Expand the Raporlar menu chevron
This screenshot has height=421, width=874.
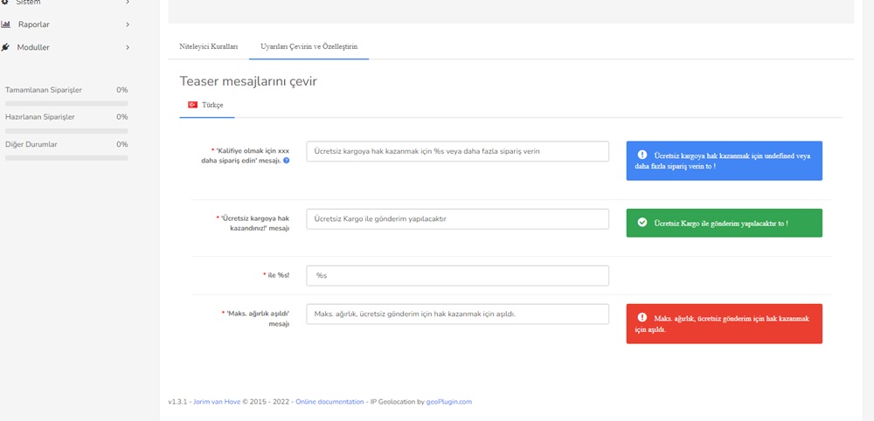[x=128, y=24]
